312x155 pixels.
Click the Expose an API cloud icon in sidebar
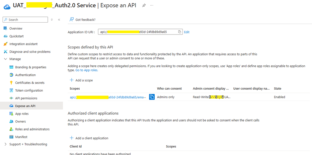pyautogui.click(x=11, y=106)
